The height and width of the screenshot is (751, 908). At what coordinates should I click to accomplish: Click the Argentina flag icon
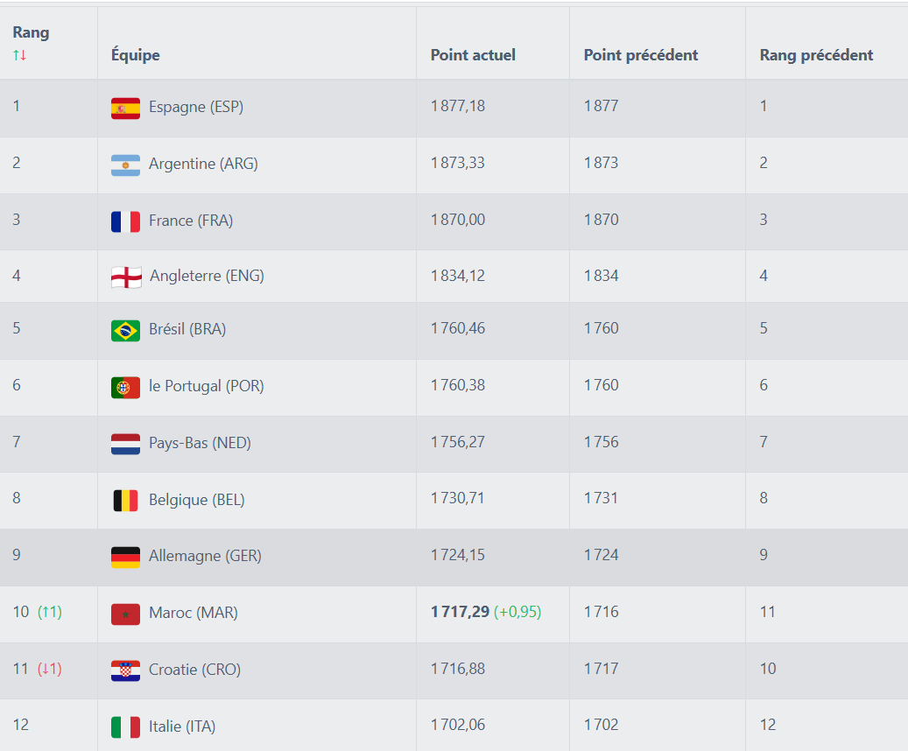coord(123,164)
